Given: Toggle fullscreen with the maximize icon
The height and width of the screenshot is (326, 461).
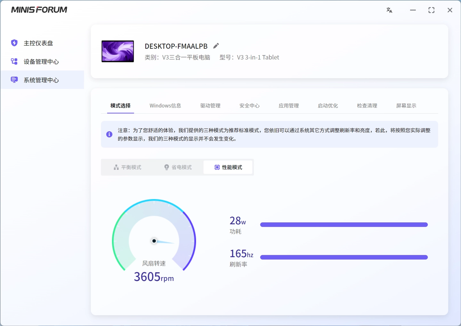Looking at the screenshot, I should 431,10.
